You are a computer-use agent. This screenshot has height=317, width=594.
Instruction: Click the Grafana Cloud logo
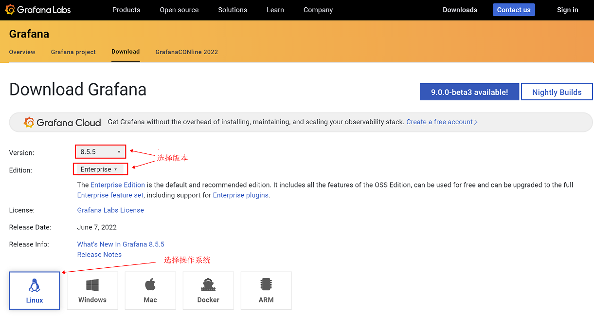(x=63, y=122)
